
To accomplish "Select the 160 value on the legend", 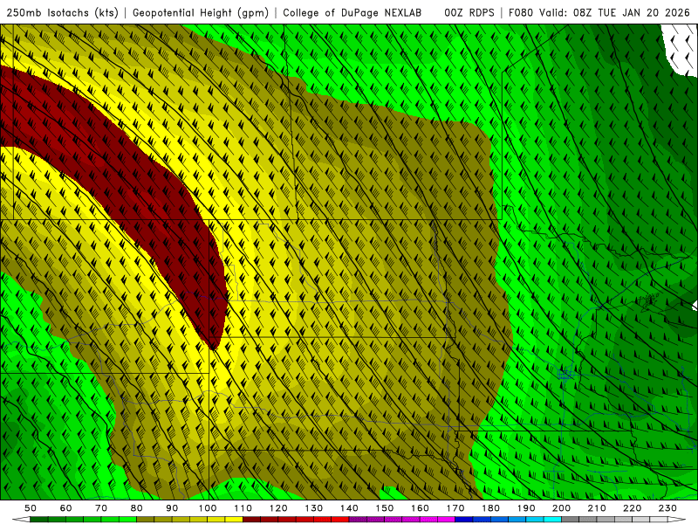I will [x=420, y=508].
